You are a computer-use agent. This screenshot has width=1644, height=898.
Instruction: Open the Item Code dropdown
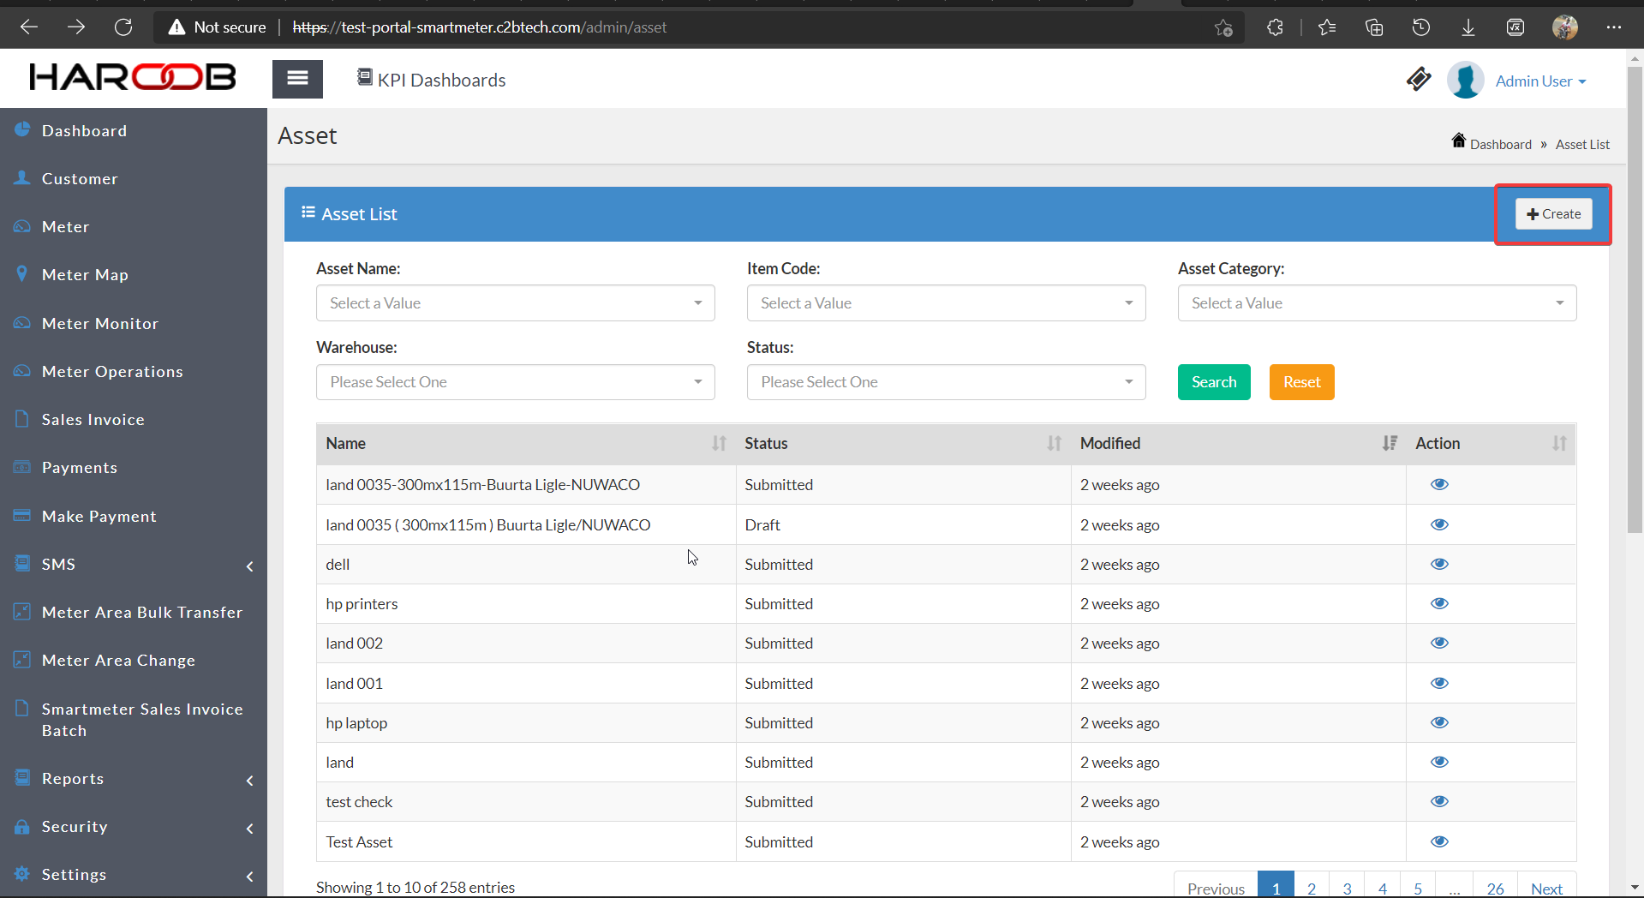946,303
